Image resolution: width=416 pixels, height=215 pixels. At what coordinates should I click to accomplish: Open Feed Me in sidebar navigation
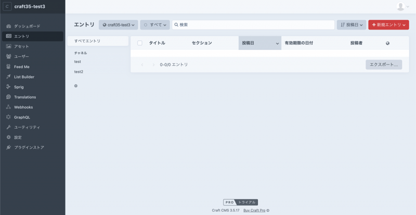tap(33, 66)
